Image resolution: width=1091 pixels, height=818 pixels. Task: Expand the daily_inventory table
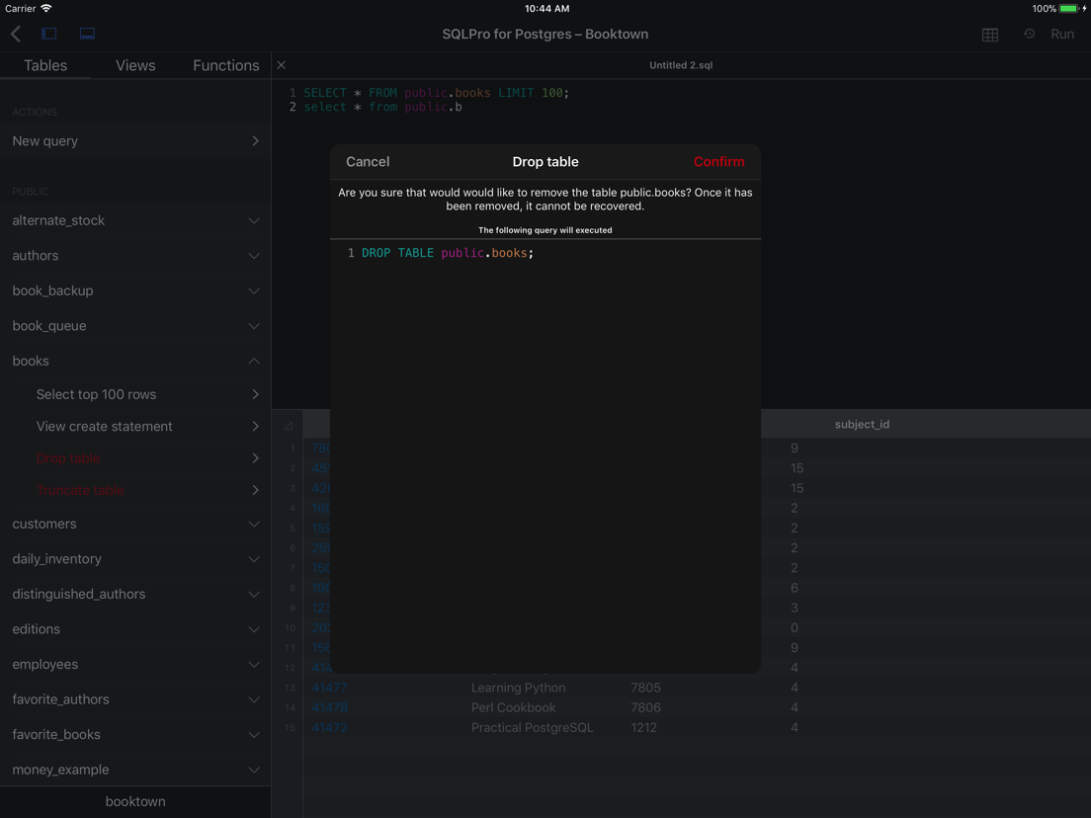click(135, 559)
